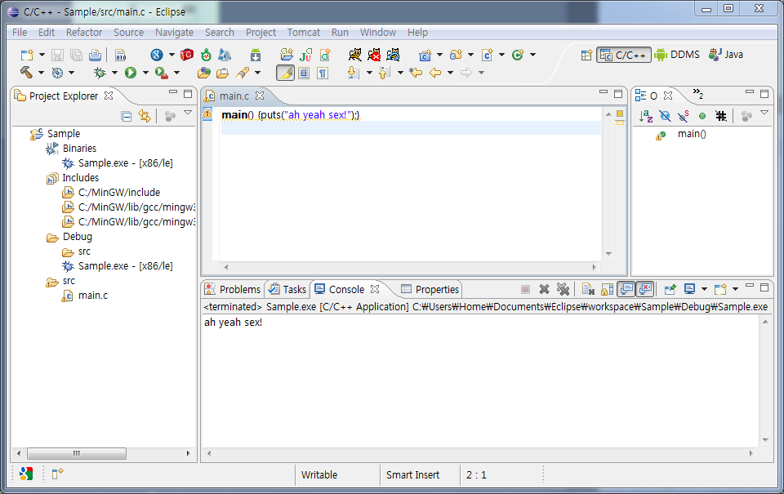Open Display Selected Console dropdown arrow
The image size is (784, 494).
(x=704, y=289)
